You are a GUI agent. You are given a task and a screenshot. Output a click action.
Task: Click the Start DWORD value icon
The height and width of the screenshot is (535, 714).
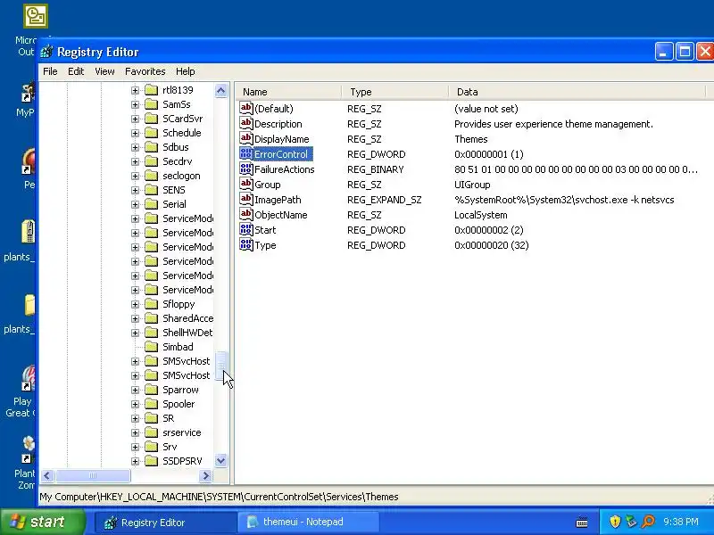246,229
